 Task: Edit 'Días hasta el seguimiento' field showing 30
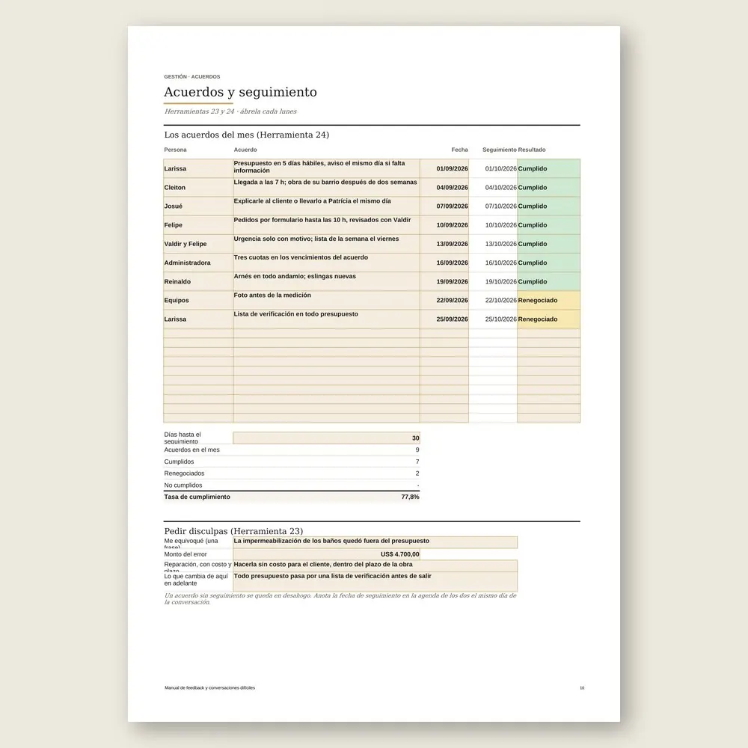[x=326, y=438]
